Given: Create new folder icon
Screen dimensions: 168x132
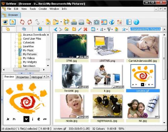Looking at the screenshot, I should pos(74,29).
